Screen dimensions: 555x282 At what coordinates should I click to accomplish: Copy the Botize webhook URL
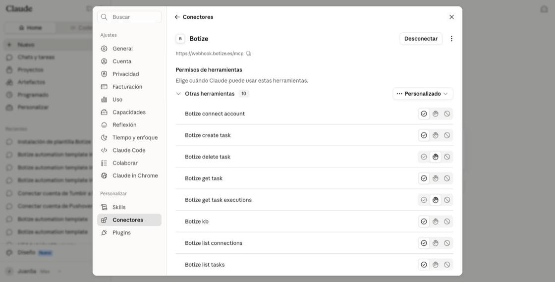point(248,54)
